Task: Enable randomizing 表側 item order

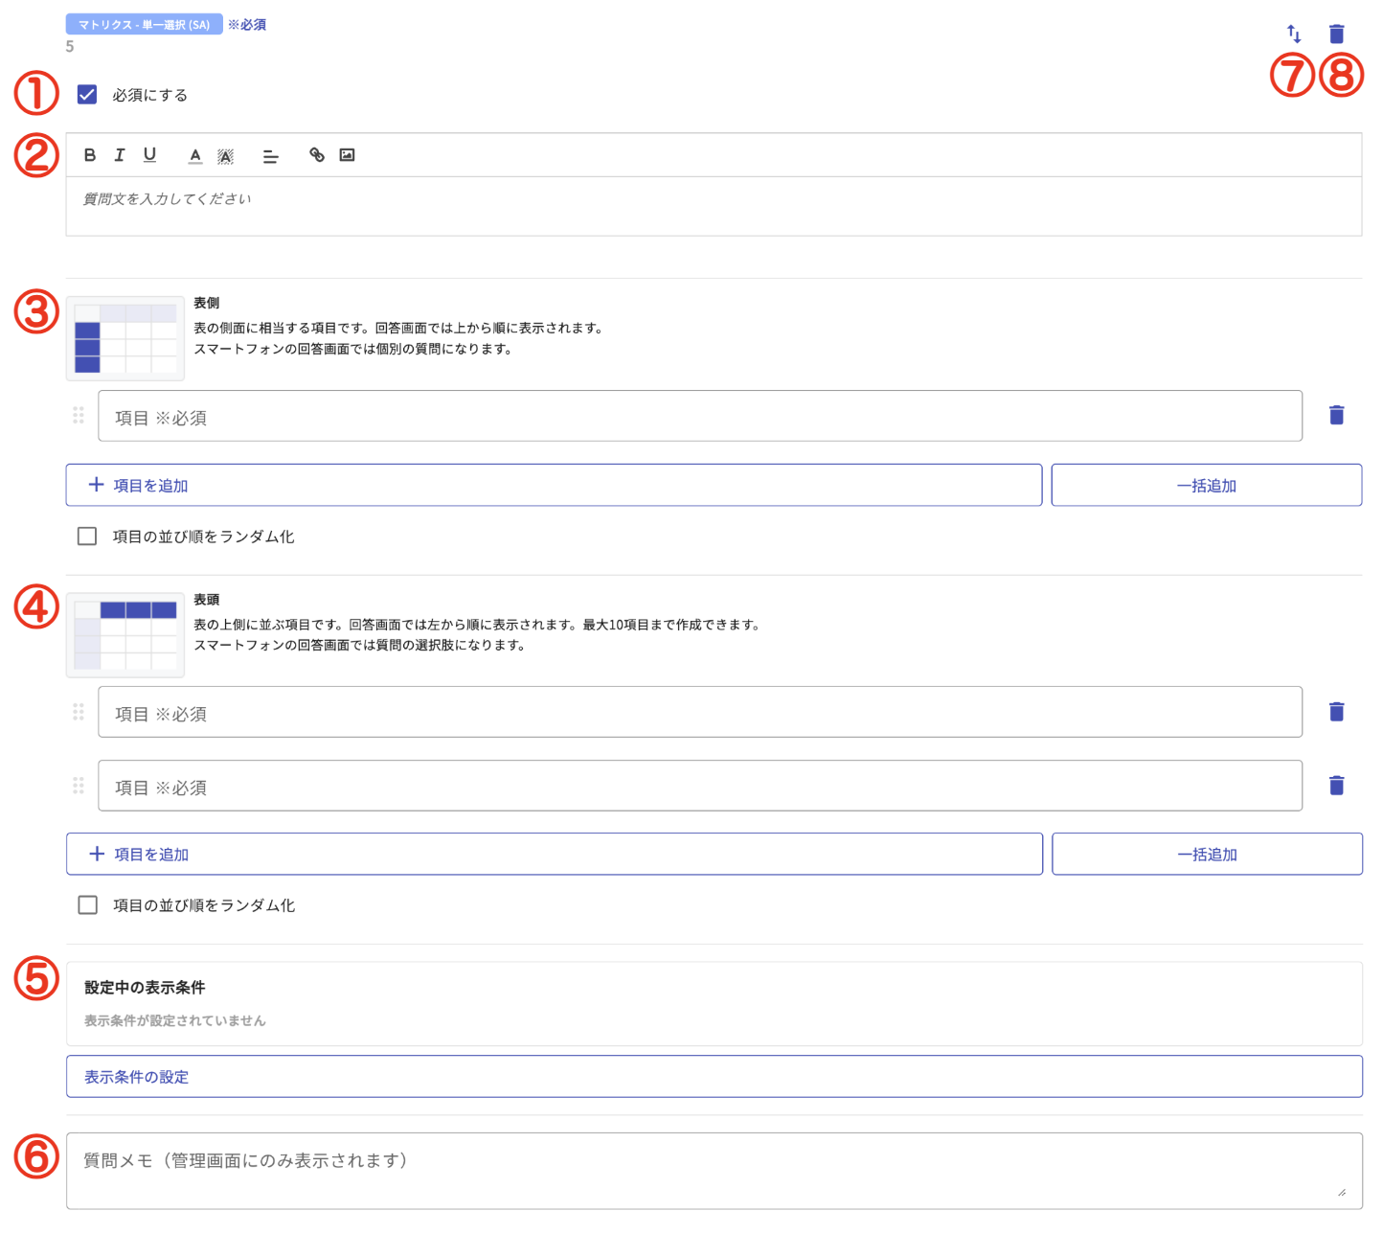Action: pyautogui.click(x=87, y=537)
